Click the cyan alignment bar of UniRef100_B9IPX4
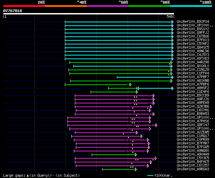The width and height of the screenshot is (215, 178). [119, 22]
